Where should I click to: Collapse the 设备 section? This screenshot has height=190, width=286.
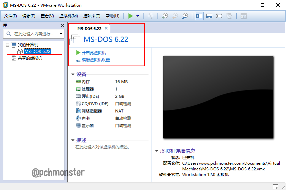tap(73, 74)
